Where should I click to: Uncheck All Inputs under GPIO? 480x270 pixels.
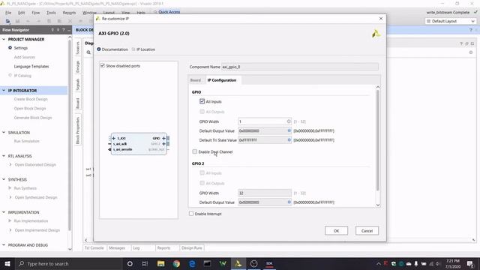tap(202, 101)
